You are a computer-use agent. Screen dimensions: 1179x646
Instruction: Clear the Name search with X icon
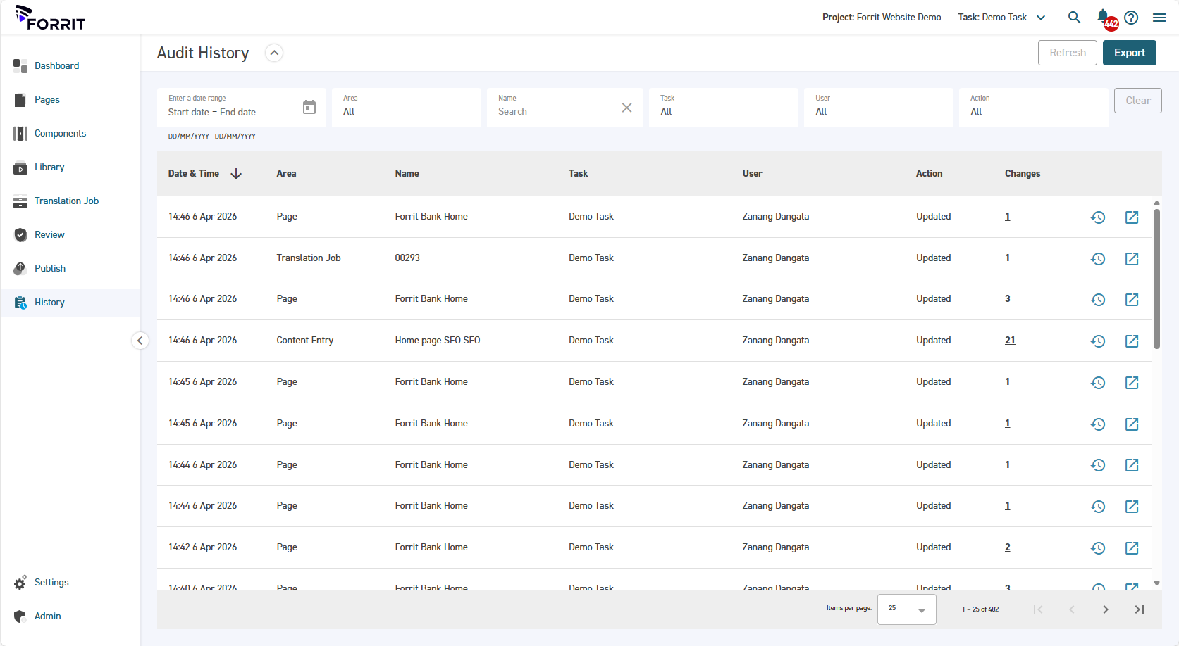[626, 108]
